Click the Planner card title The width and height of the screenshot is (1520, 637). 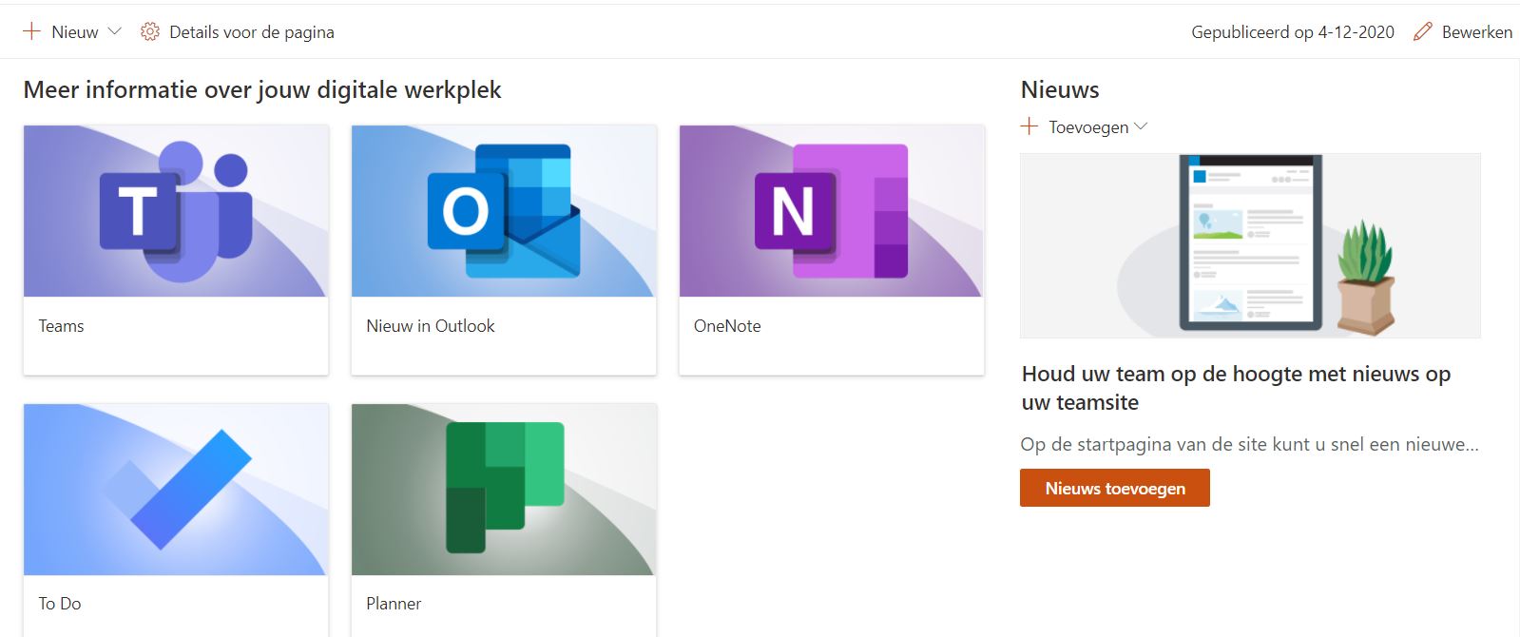[x=394, y=604]
